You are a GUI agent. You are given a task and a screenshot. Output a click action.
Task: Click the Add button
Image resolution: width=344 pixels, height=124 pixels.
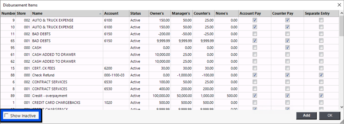pyautogui.click(x=306, y=116)
